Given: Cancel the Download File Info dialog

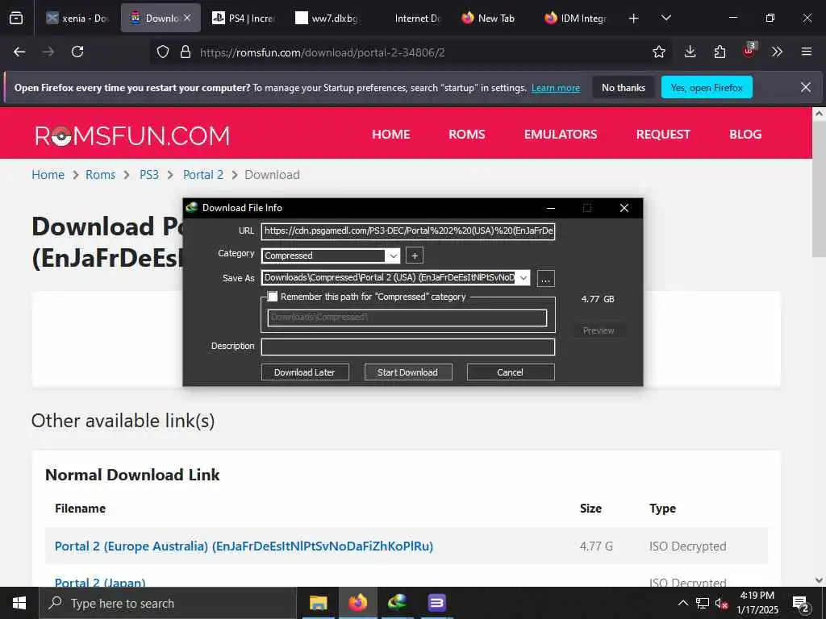Looking at the screenshot, I should [510, 372].
